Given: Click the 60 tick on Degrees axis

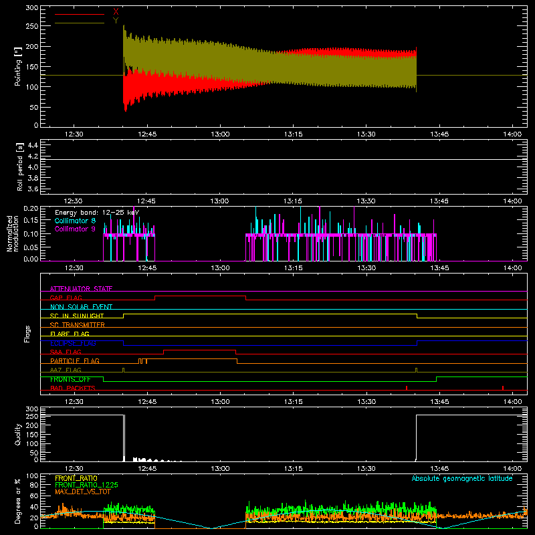Looking at the screenshot, I should point(34,496).
